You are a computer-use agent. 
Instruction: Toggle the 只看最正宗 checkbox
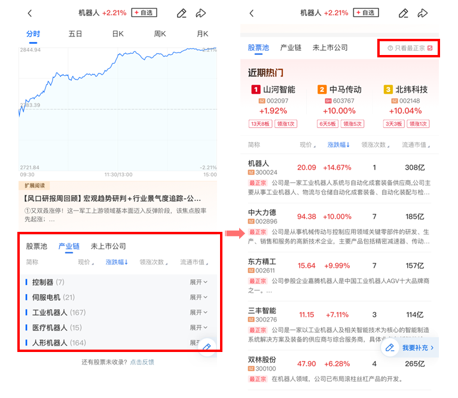coord(430,48)
